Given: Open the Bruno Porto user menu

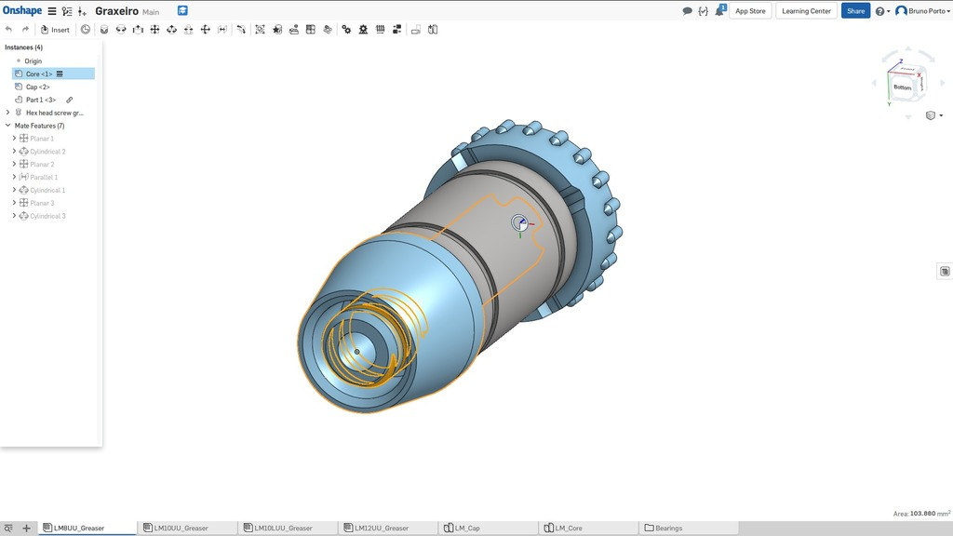Looking at the screenshot, I should 922,11.
